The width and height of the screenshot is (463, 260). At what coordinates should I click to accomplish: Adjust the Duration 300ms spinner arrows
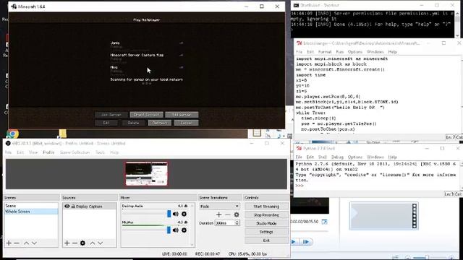(237, 223)
